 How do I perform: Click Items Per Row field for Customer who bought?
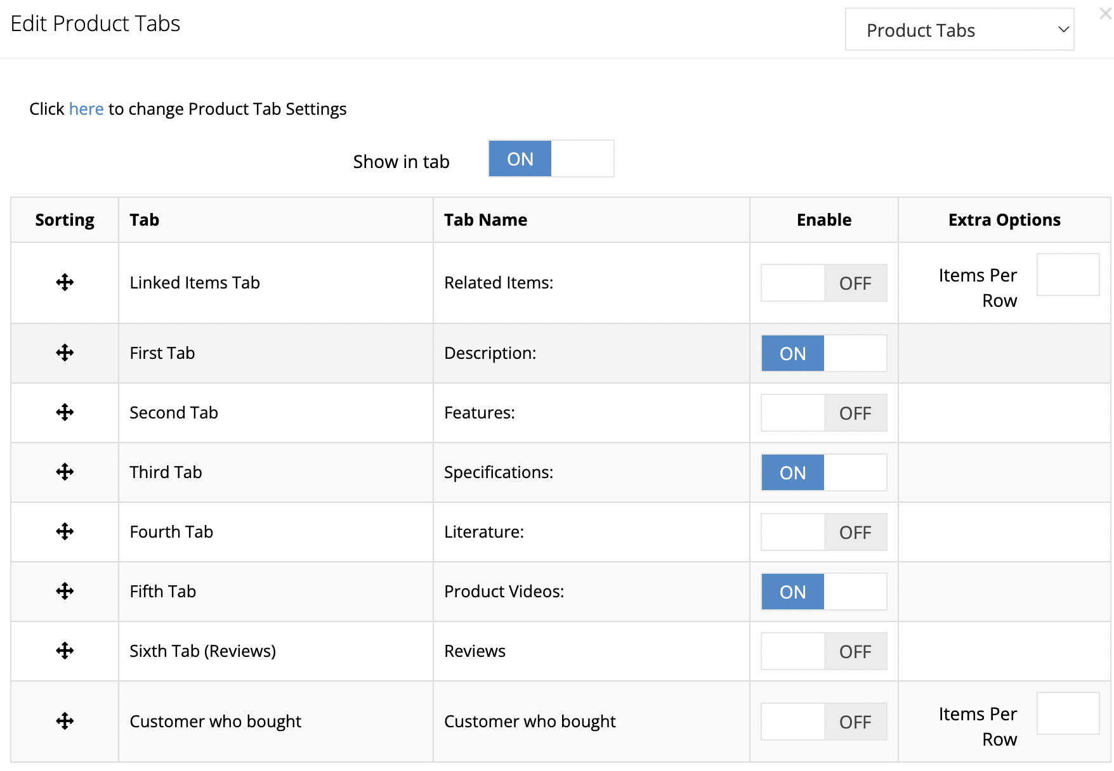pyautogui.click(x=1068, y=713)
